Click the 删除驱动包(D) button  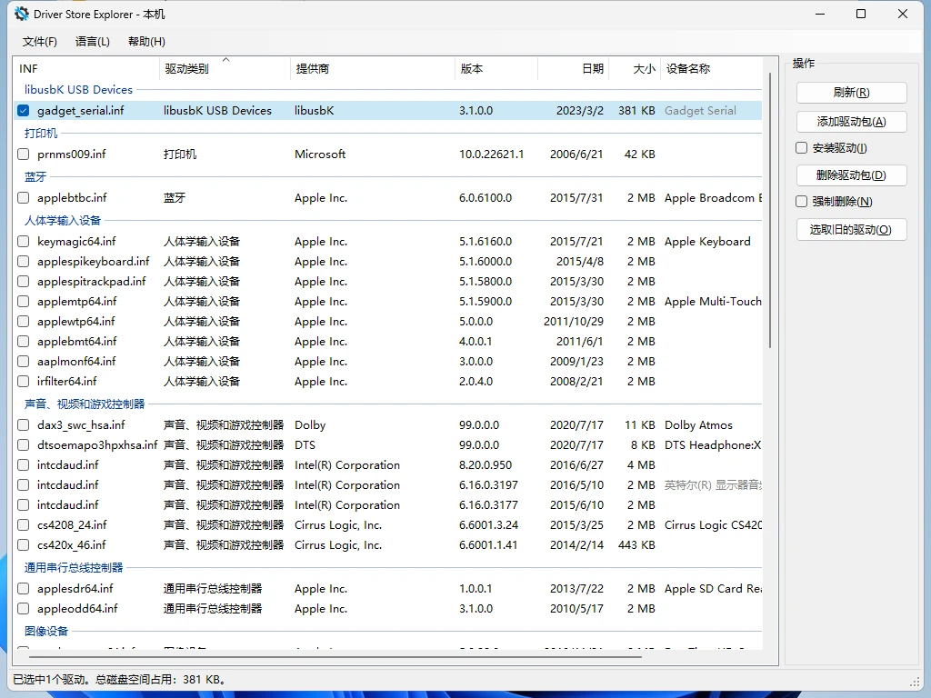(x=851, y=175)
